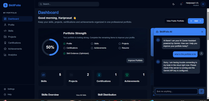Viewport: 209px width, 101px height.
Task: Click the Projects checklist circle
Action: click(x=120, y=44)
